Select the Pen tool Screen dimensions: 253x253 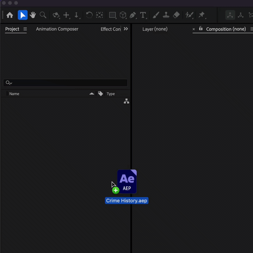pos(133,15)
